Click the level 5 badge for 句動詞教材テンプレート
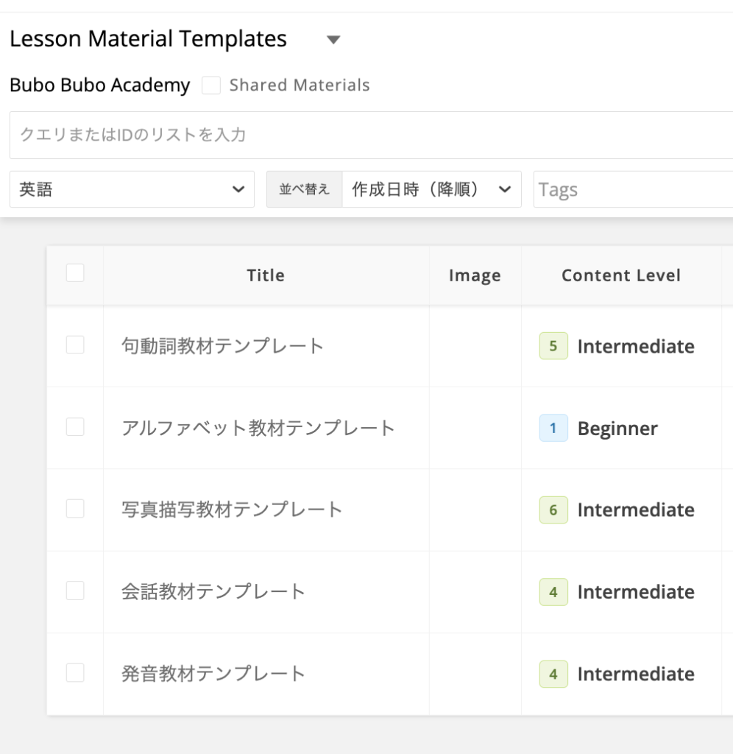 point(553,346)
